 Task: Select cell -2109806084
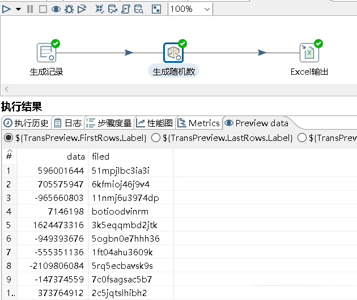(53, 265)
